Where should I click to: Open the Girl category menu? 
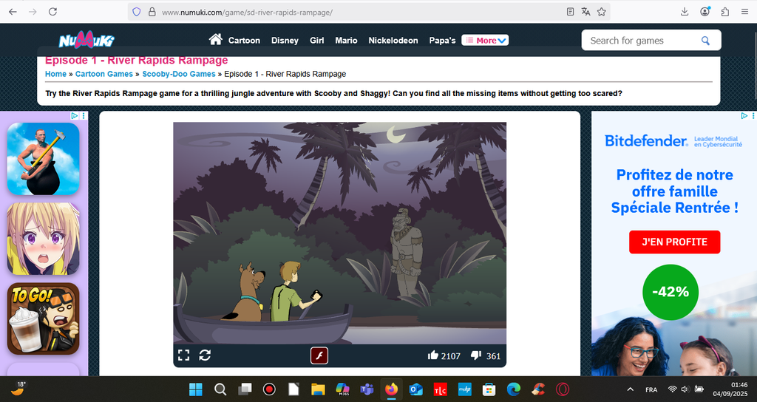316,41
